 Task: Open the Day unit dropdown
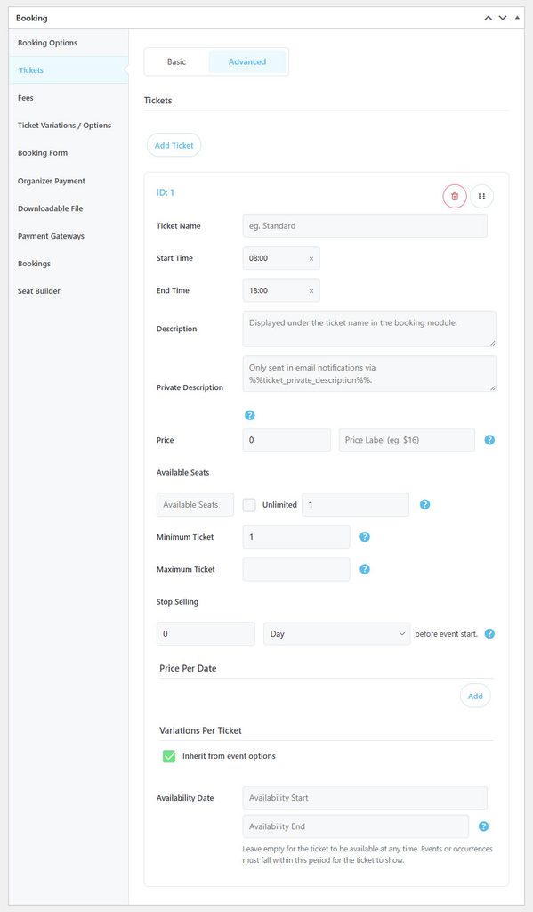337,634
